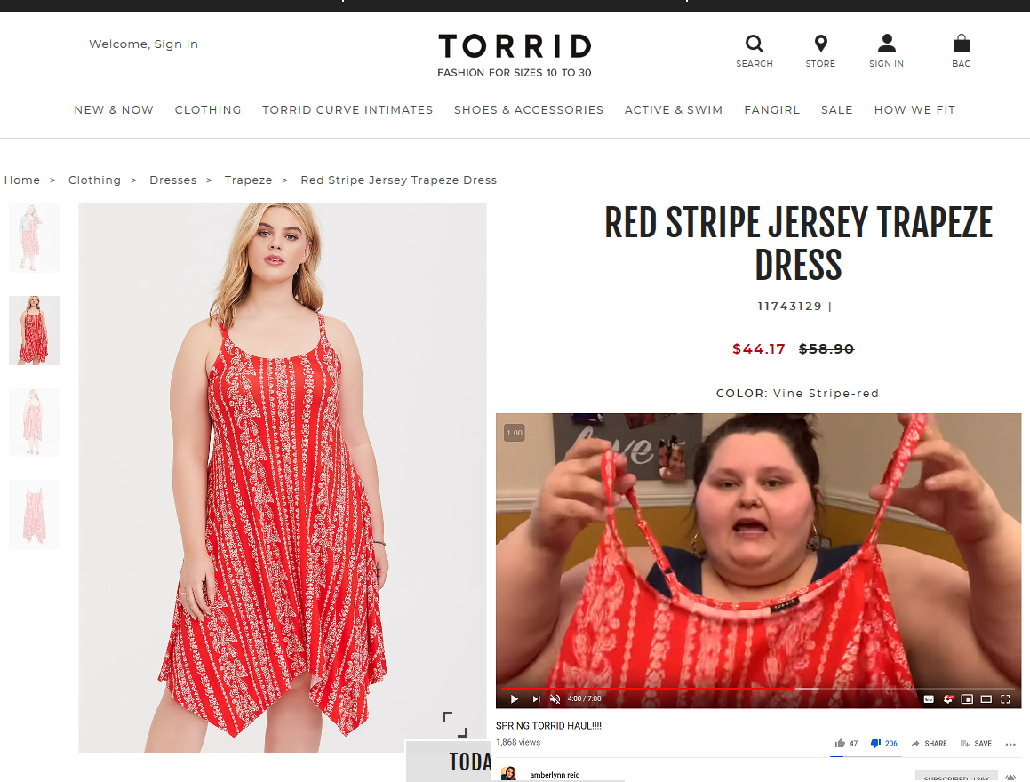Switch video to theater mode
The image size is (1030, 782).
(x=986, y=699)
